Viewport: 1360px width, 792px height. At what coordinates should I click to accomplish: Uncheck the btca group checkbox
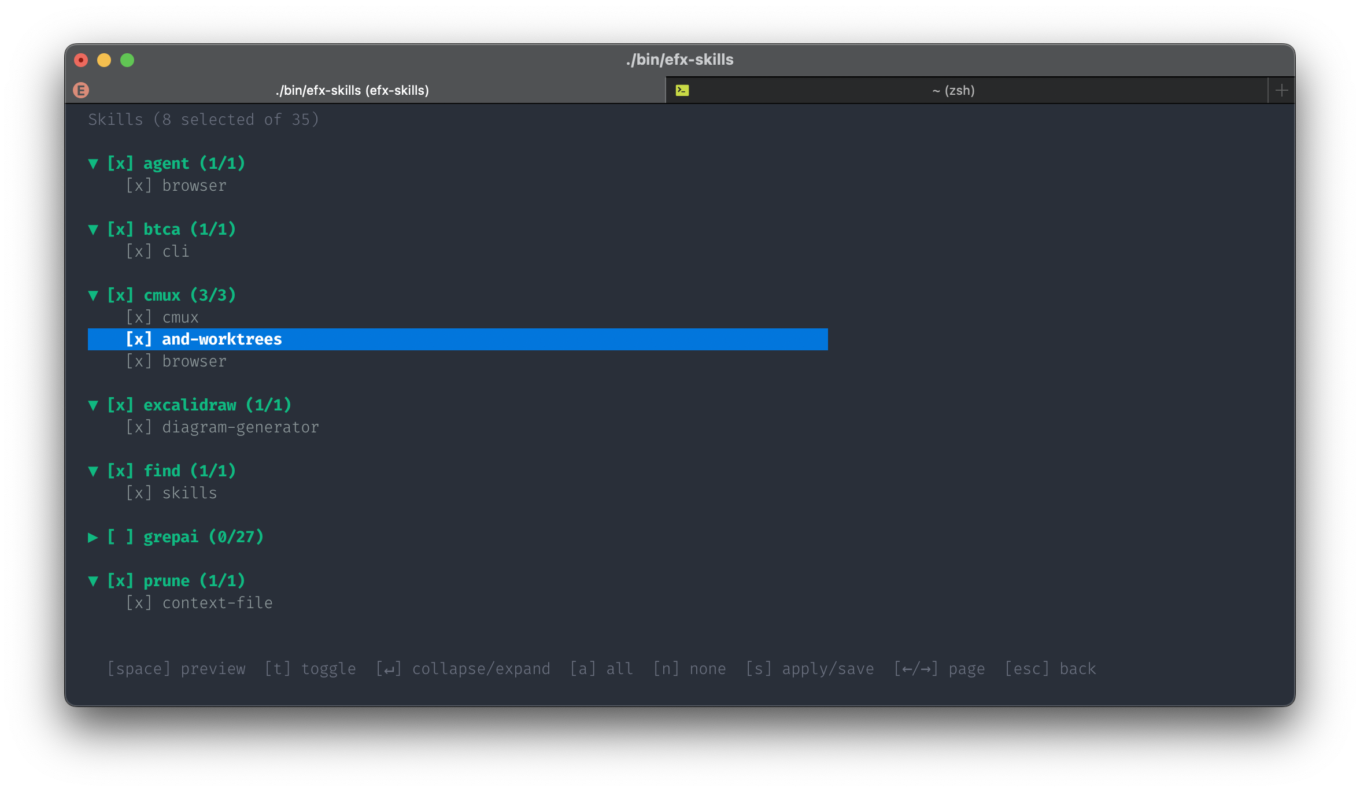tap(120, 230)
